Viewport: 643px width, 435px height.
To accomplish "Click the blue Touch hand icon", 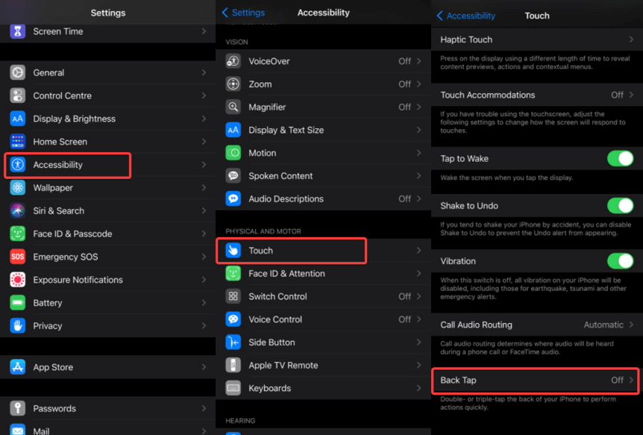I will coord(233,250).
